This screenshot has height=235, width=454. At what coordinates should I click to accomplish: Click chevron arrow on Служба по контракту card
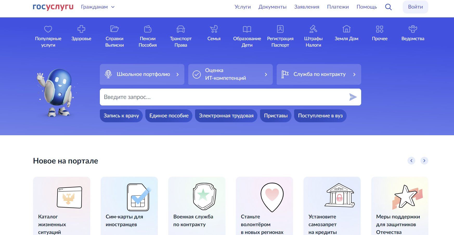click(x=354, y=74)
